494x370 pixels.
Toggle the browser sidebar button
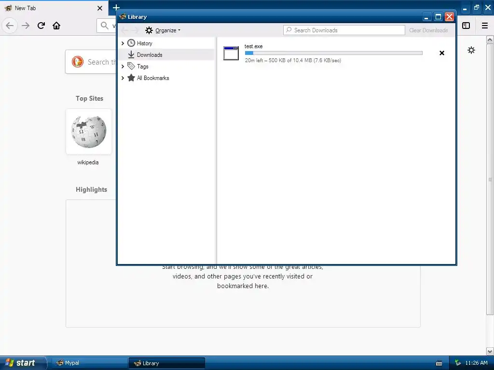(x=466, y=26)
